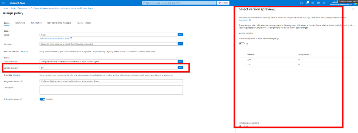
Task: Click the Policy definition field
Action: pyautogui.click(x=109, y=61)
